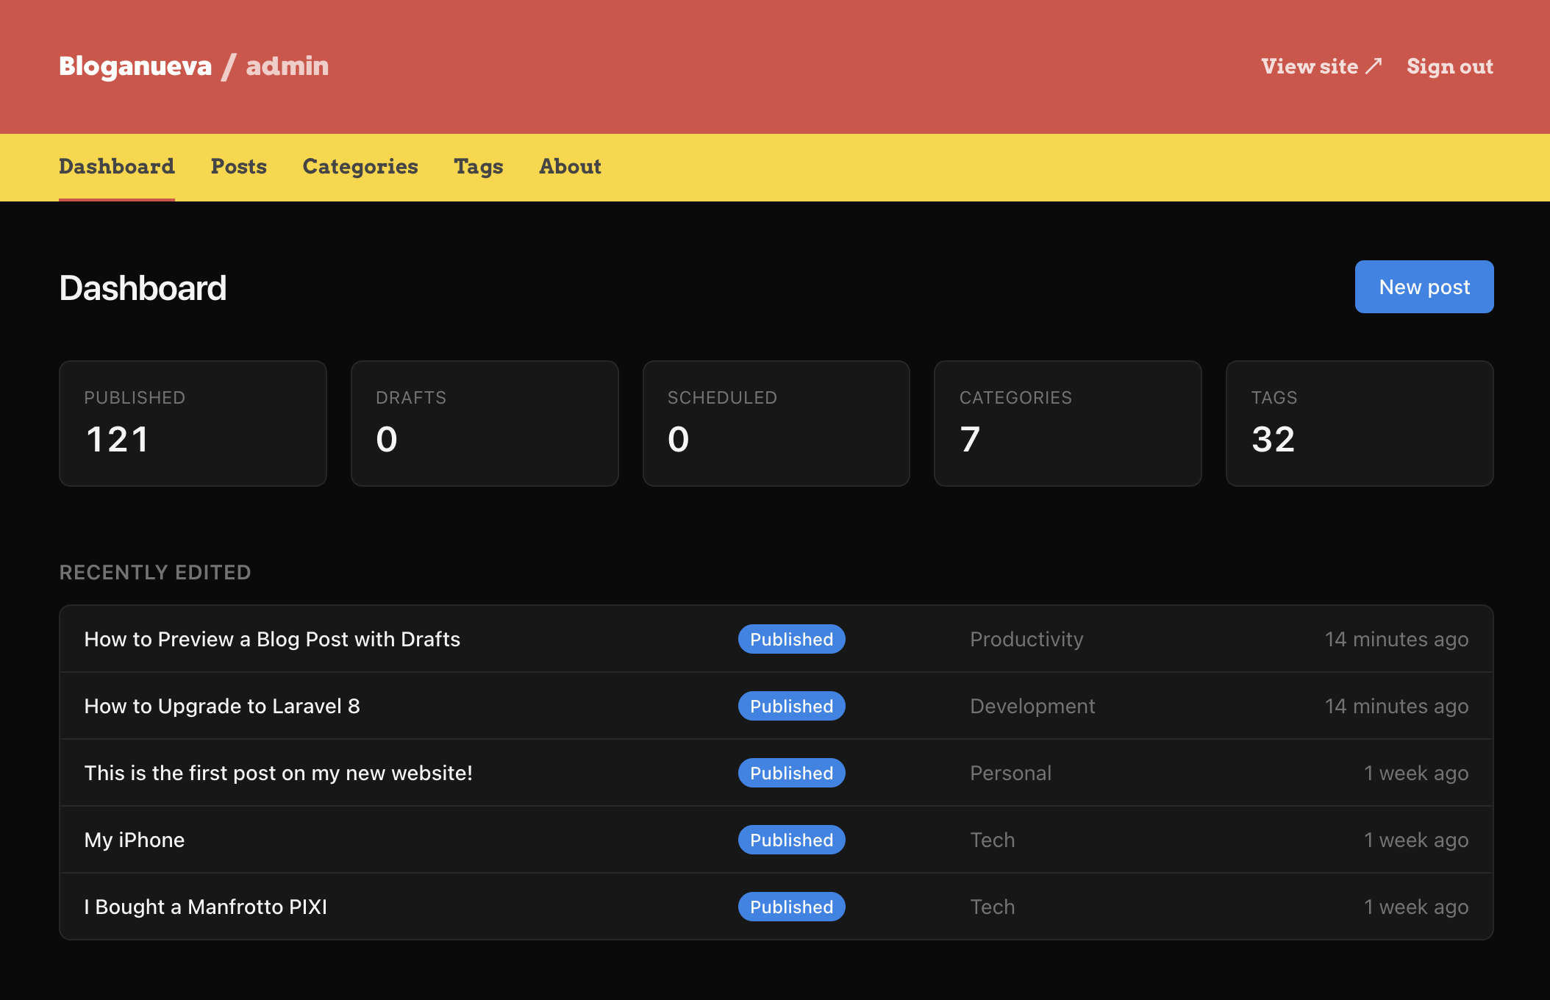Sign out of the admin
This screenshot has height=1000, width=1550.
pos(1450,66)
